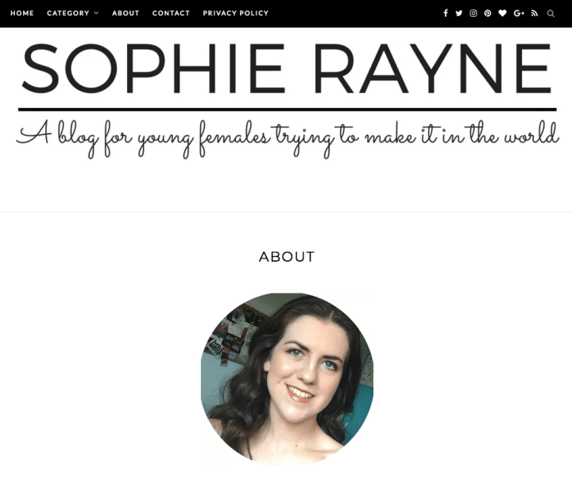This screenshot has width=572, height=479.
Task: Open the Pinterest social icon
Action: tap(488, 13)
